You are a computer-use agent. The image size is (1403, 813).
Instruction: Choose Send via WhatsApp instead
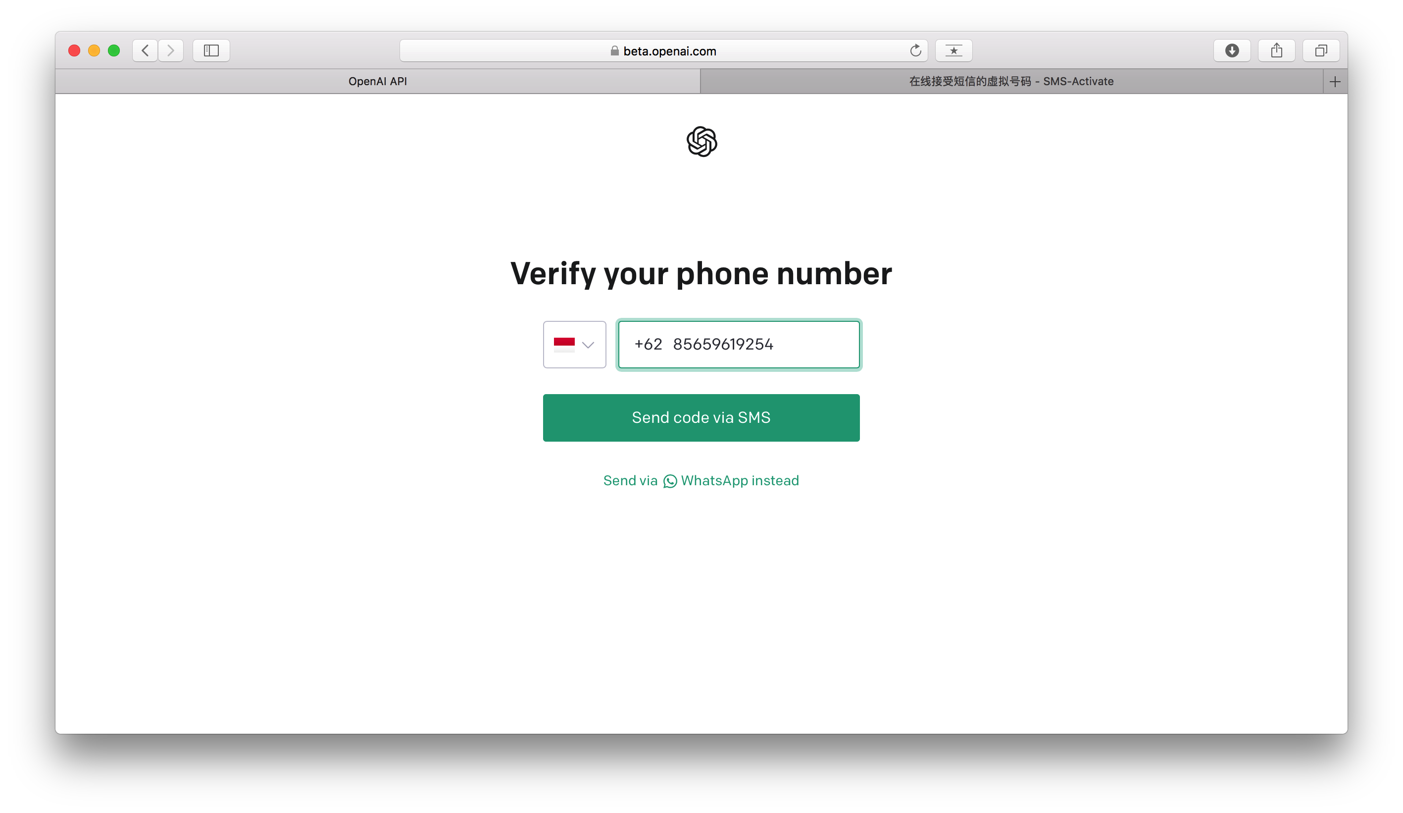coord(701,481)
